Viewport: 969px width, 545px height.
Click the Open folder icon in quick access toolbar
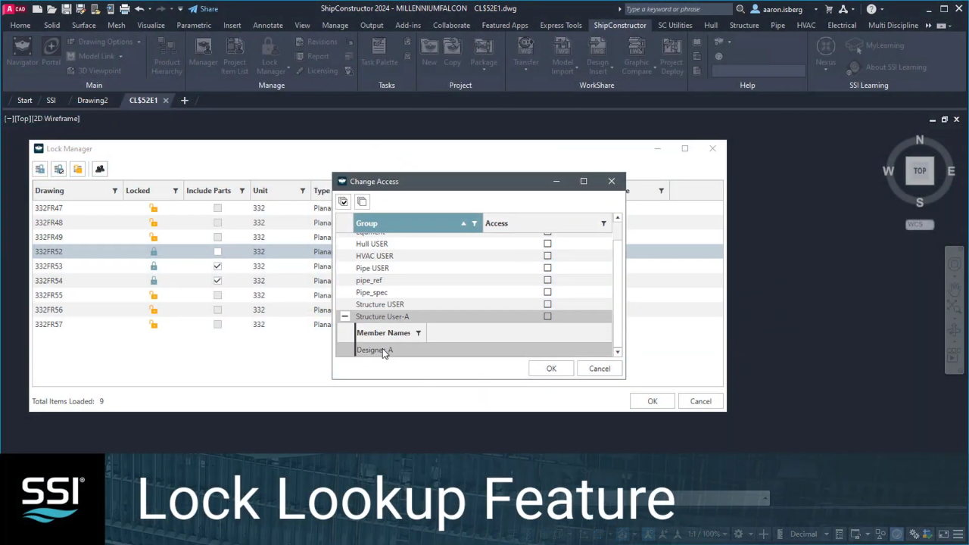click(x=51, y=9)
